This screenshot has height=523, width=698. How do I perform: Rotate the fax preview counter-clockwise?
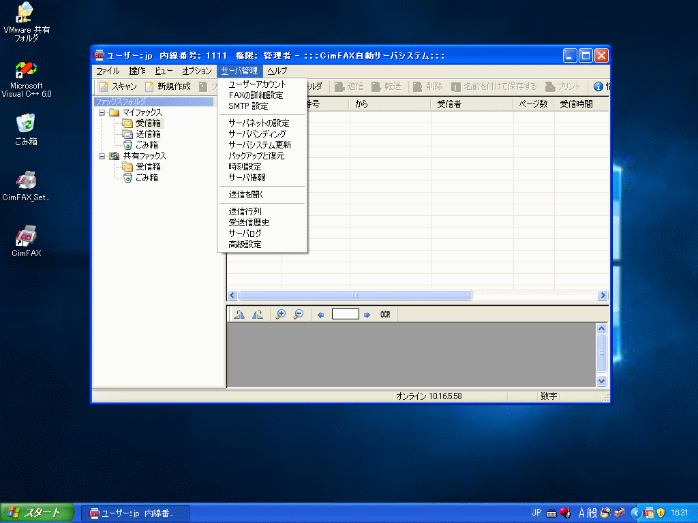click(x=239, y=315)
